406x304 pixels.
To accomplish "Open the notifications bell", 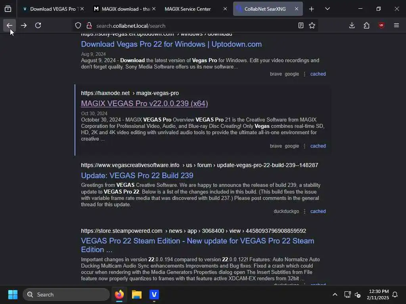I will click(x=395, y=294).
